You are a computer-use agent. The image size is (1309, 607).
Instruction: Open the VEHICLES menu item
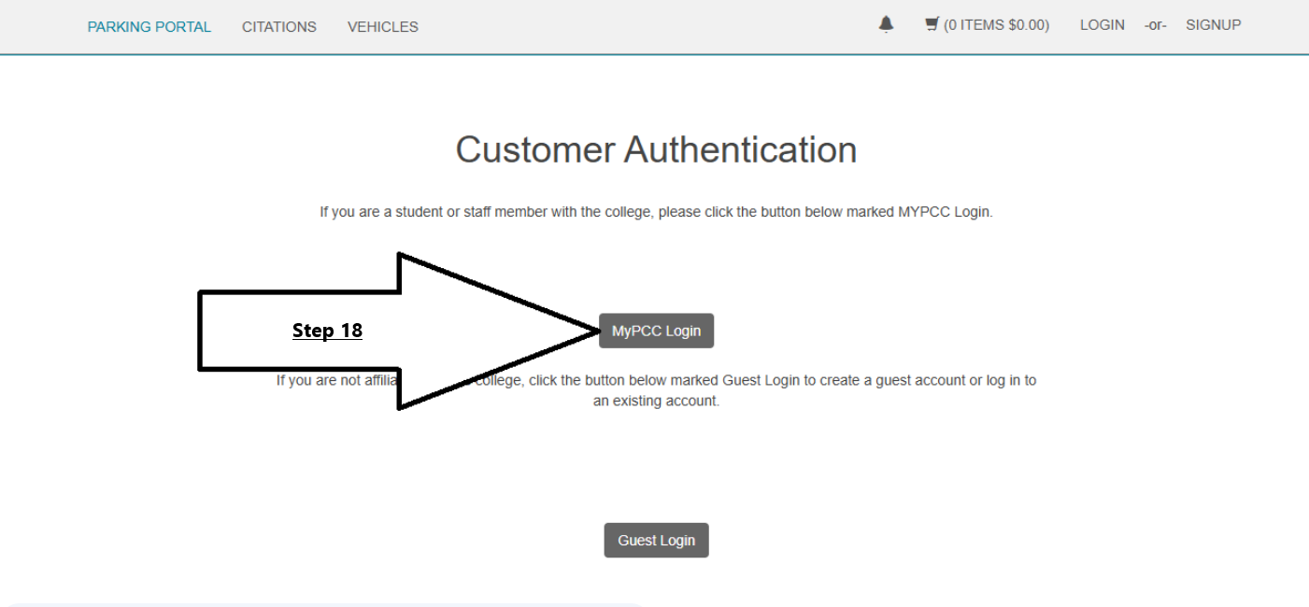383,27
